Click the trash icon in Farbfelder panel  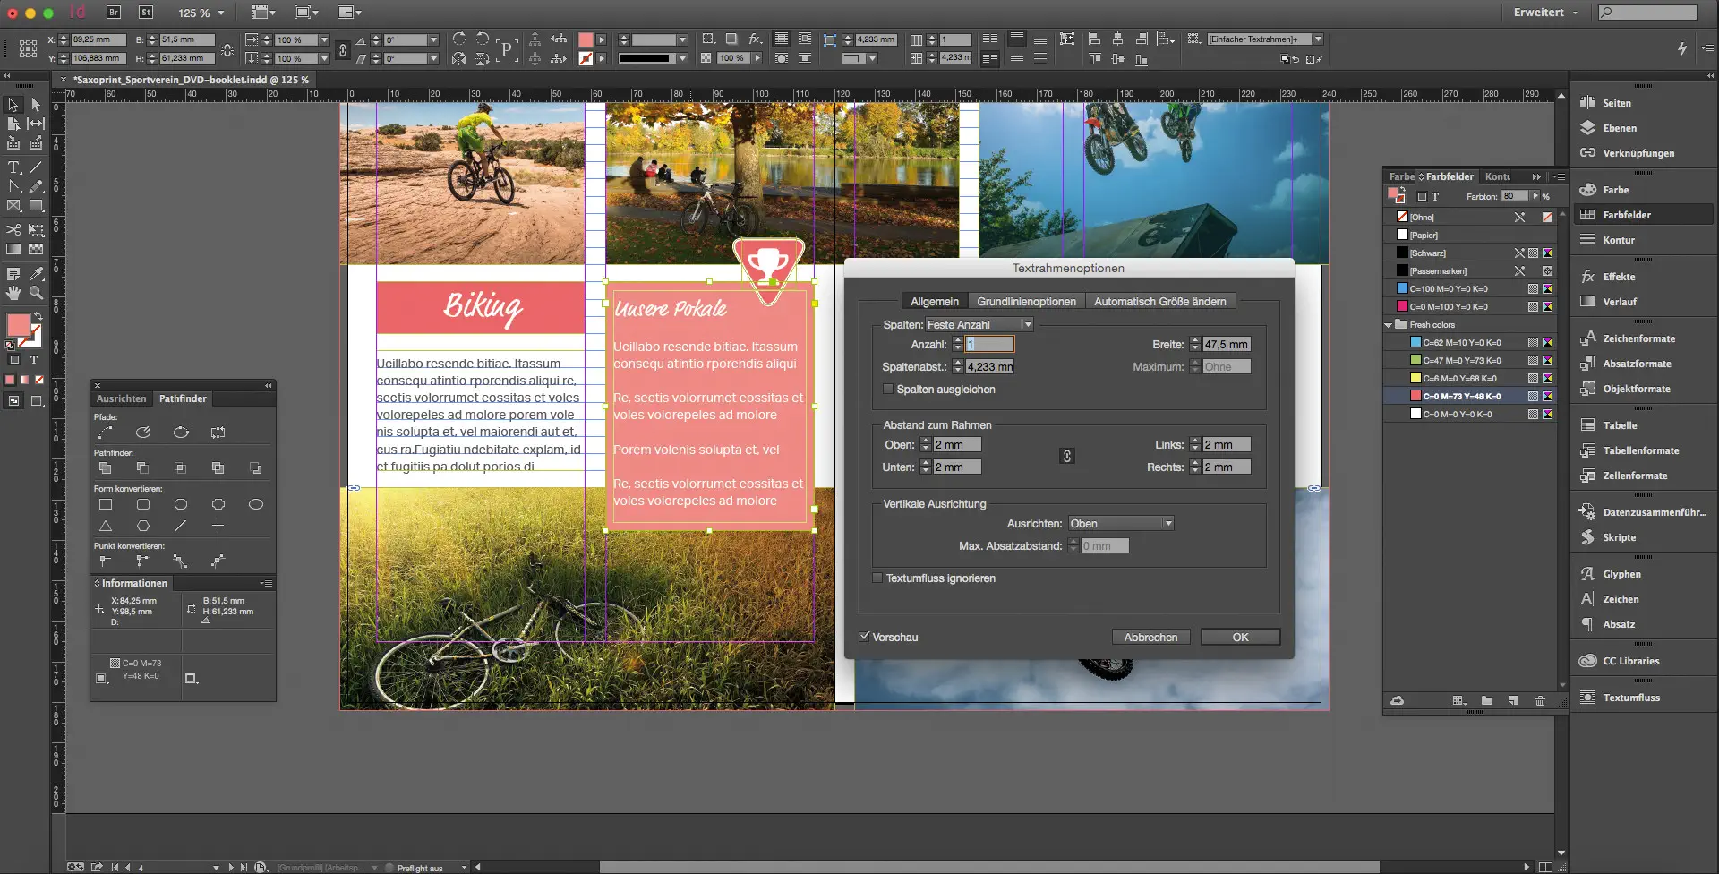1540,701
